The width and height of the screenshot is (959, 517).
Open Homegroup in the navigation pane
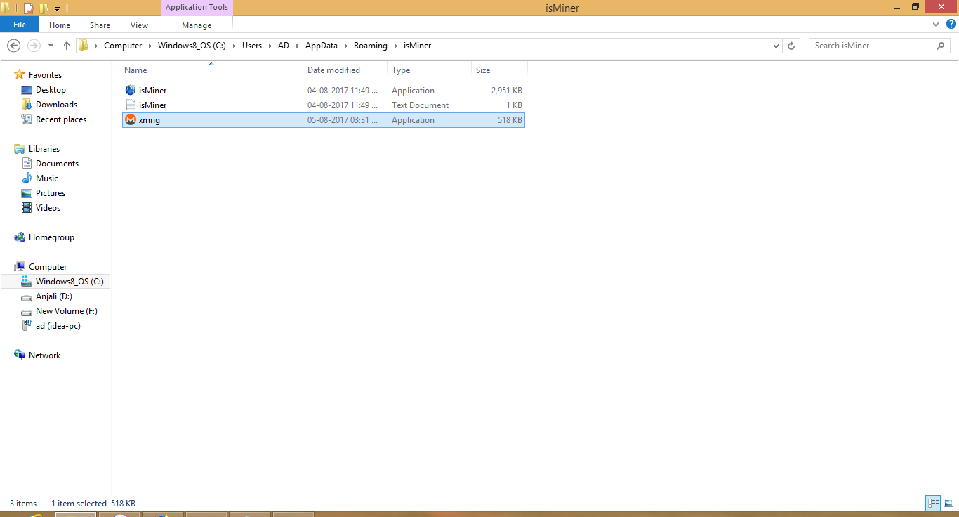pyautogui.click(x=51, y=237)
